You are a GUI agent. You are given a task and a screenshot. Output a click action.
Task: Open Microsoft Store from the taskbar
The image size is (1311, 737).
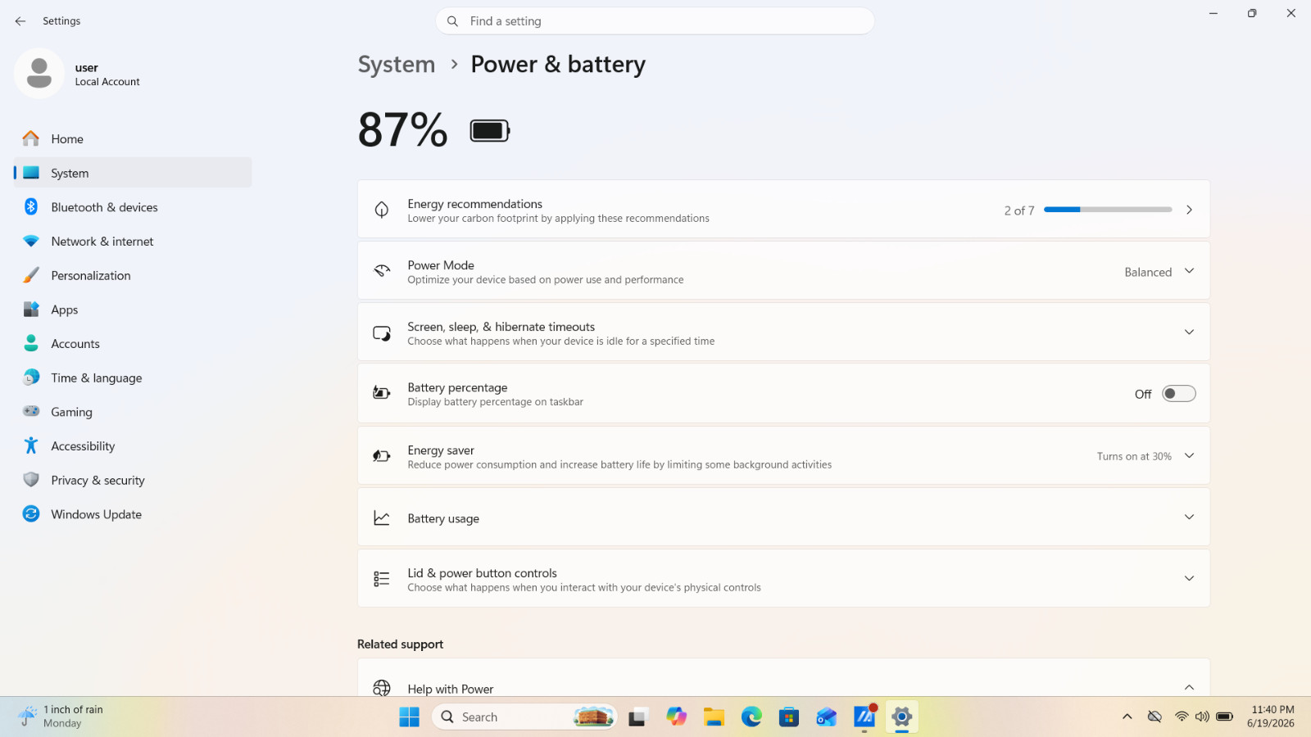[789, 717]
